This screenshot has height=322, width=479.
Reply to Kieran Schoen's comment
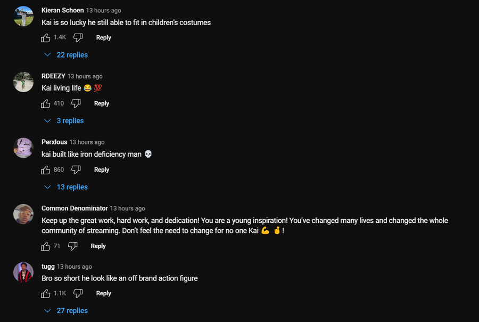[x=103, y=37]
